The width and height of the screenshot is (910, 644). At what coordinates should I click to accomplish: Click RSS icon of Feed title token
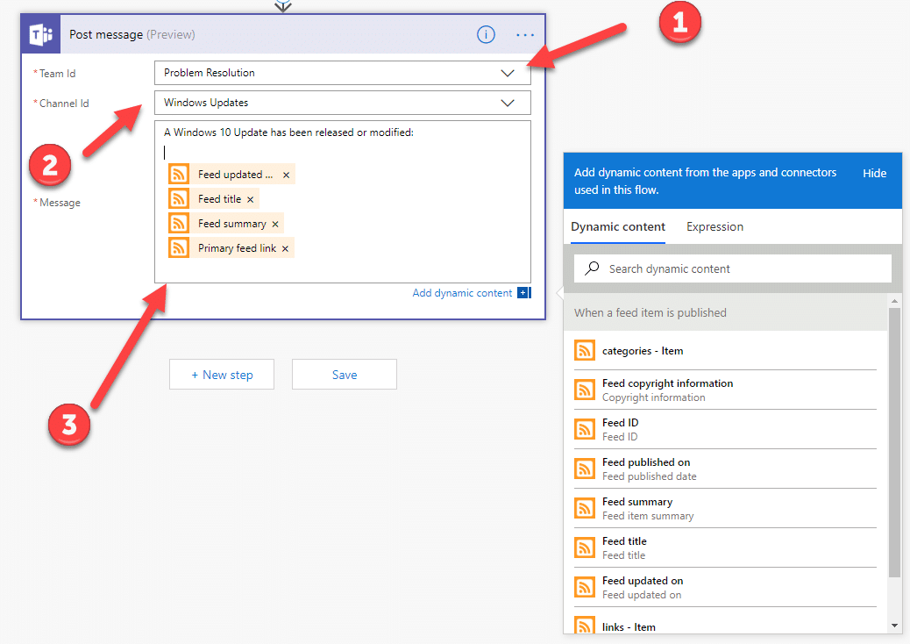click(x=179, y=198)
